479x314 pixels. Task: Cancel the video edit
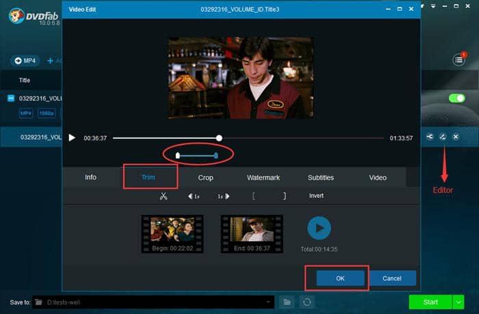pyautogui.click(x=392, y=278)
